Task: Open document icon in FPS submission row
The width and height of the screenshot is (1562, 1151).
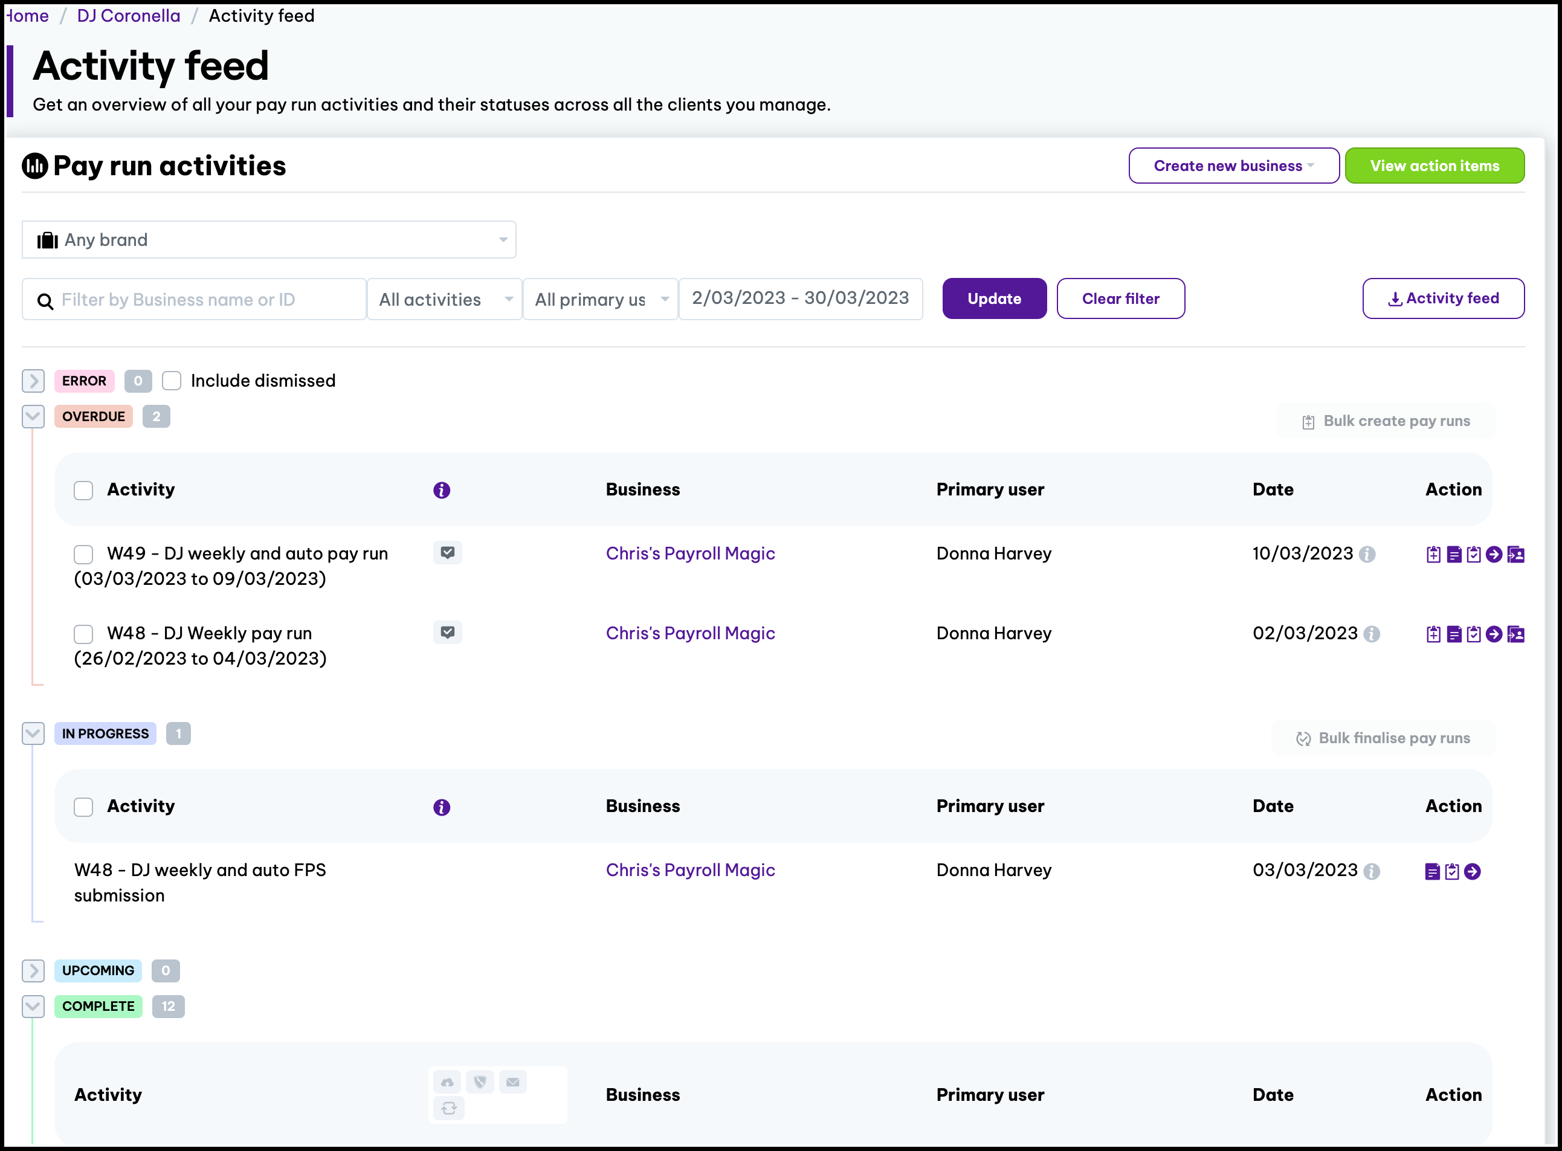Action: pos(1433,872)
